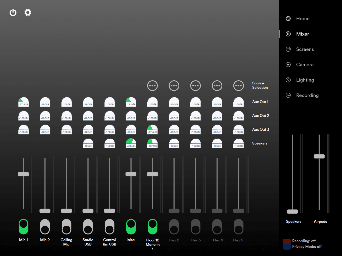Click the 'Source Selection' row label
The height and width of the screenshot is (256, 342).
point(260,85)
